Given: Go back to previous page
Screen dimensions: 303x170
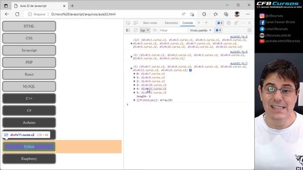Looking at the screenshot, I should pyautogui.click(x=7, y=14).
